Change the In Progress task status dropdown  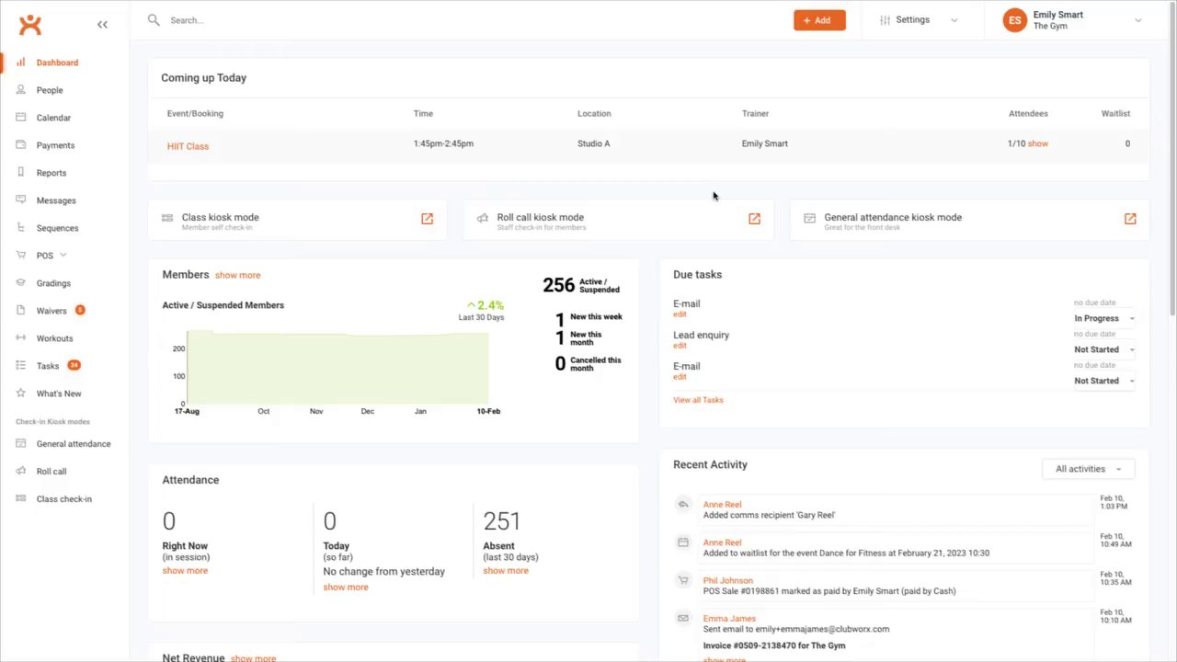(1104, 318)
